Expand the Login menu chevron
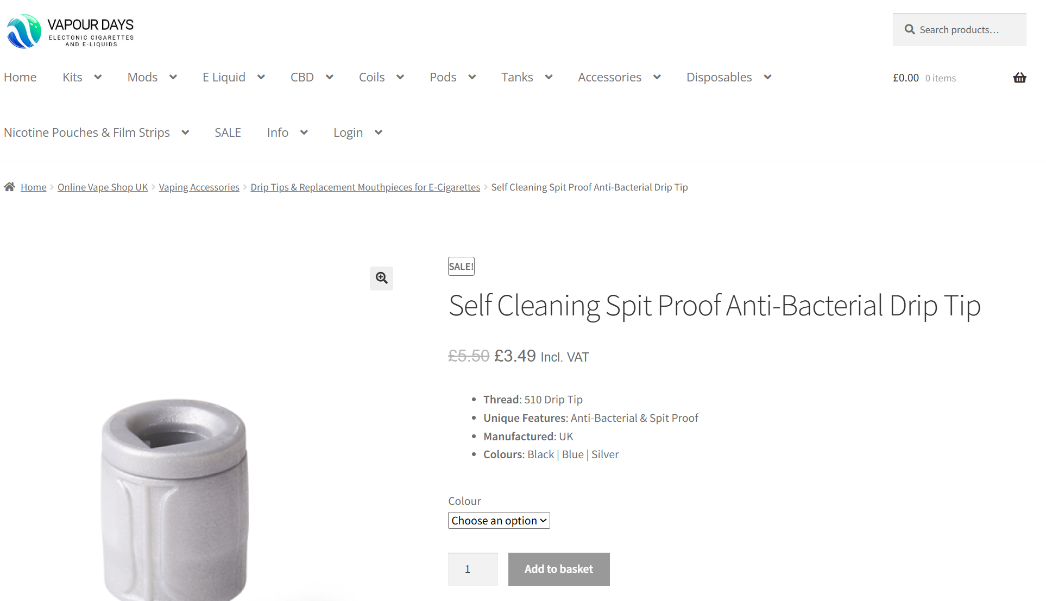 click(x=379, y=132)
